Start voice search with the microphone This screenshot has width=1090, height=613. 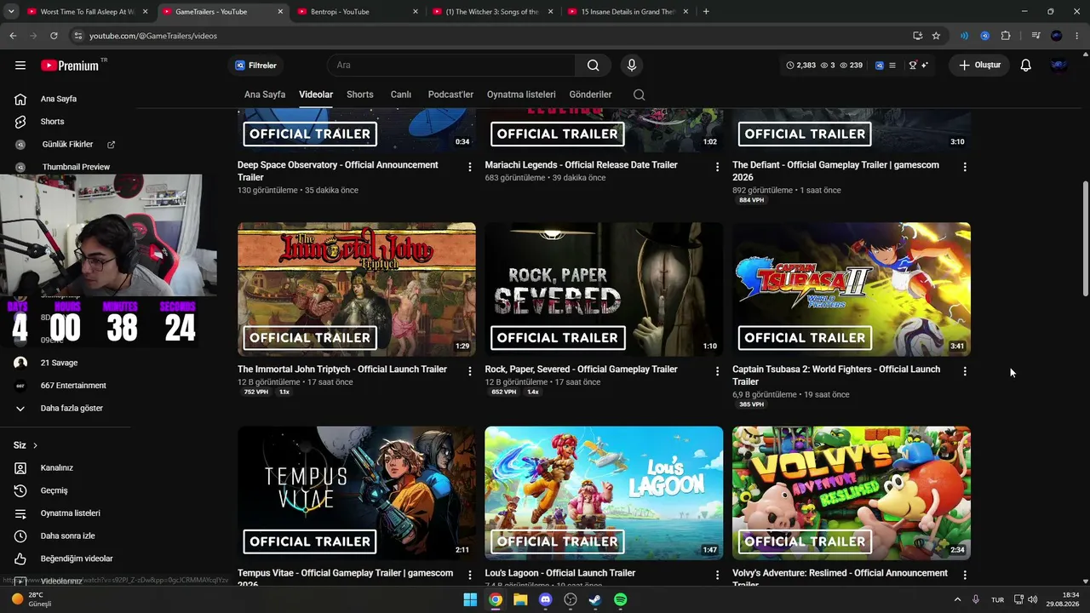pos(631,66)
